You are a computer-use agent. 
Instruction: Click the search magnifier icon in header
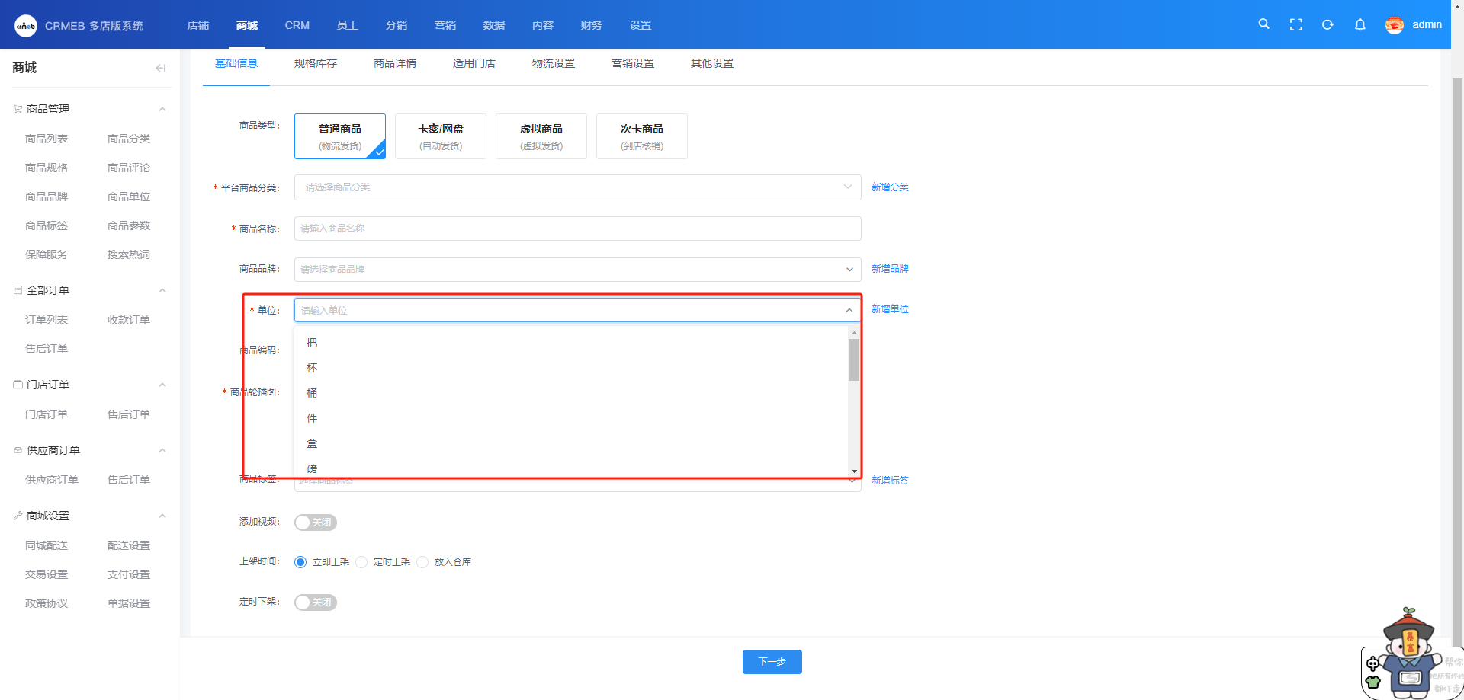pyautogui.click(x=1263, y=24)
